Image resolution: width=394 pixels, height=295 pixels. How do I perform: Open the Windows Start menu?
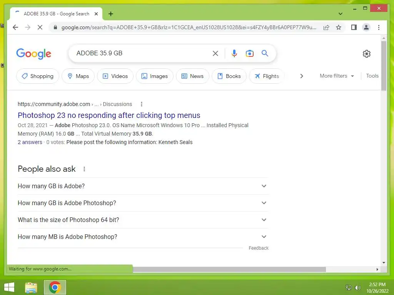9,287
